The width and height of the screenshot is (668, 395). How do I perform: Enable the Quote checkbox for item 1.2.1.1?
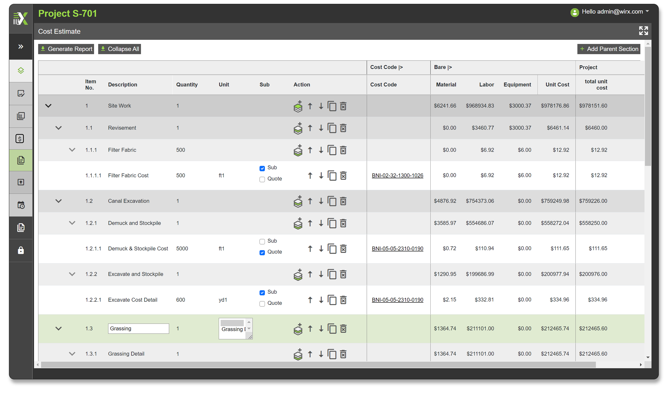[262, 252]
